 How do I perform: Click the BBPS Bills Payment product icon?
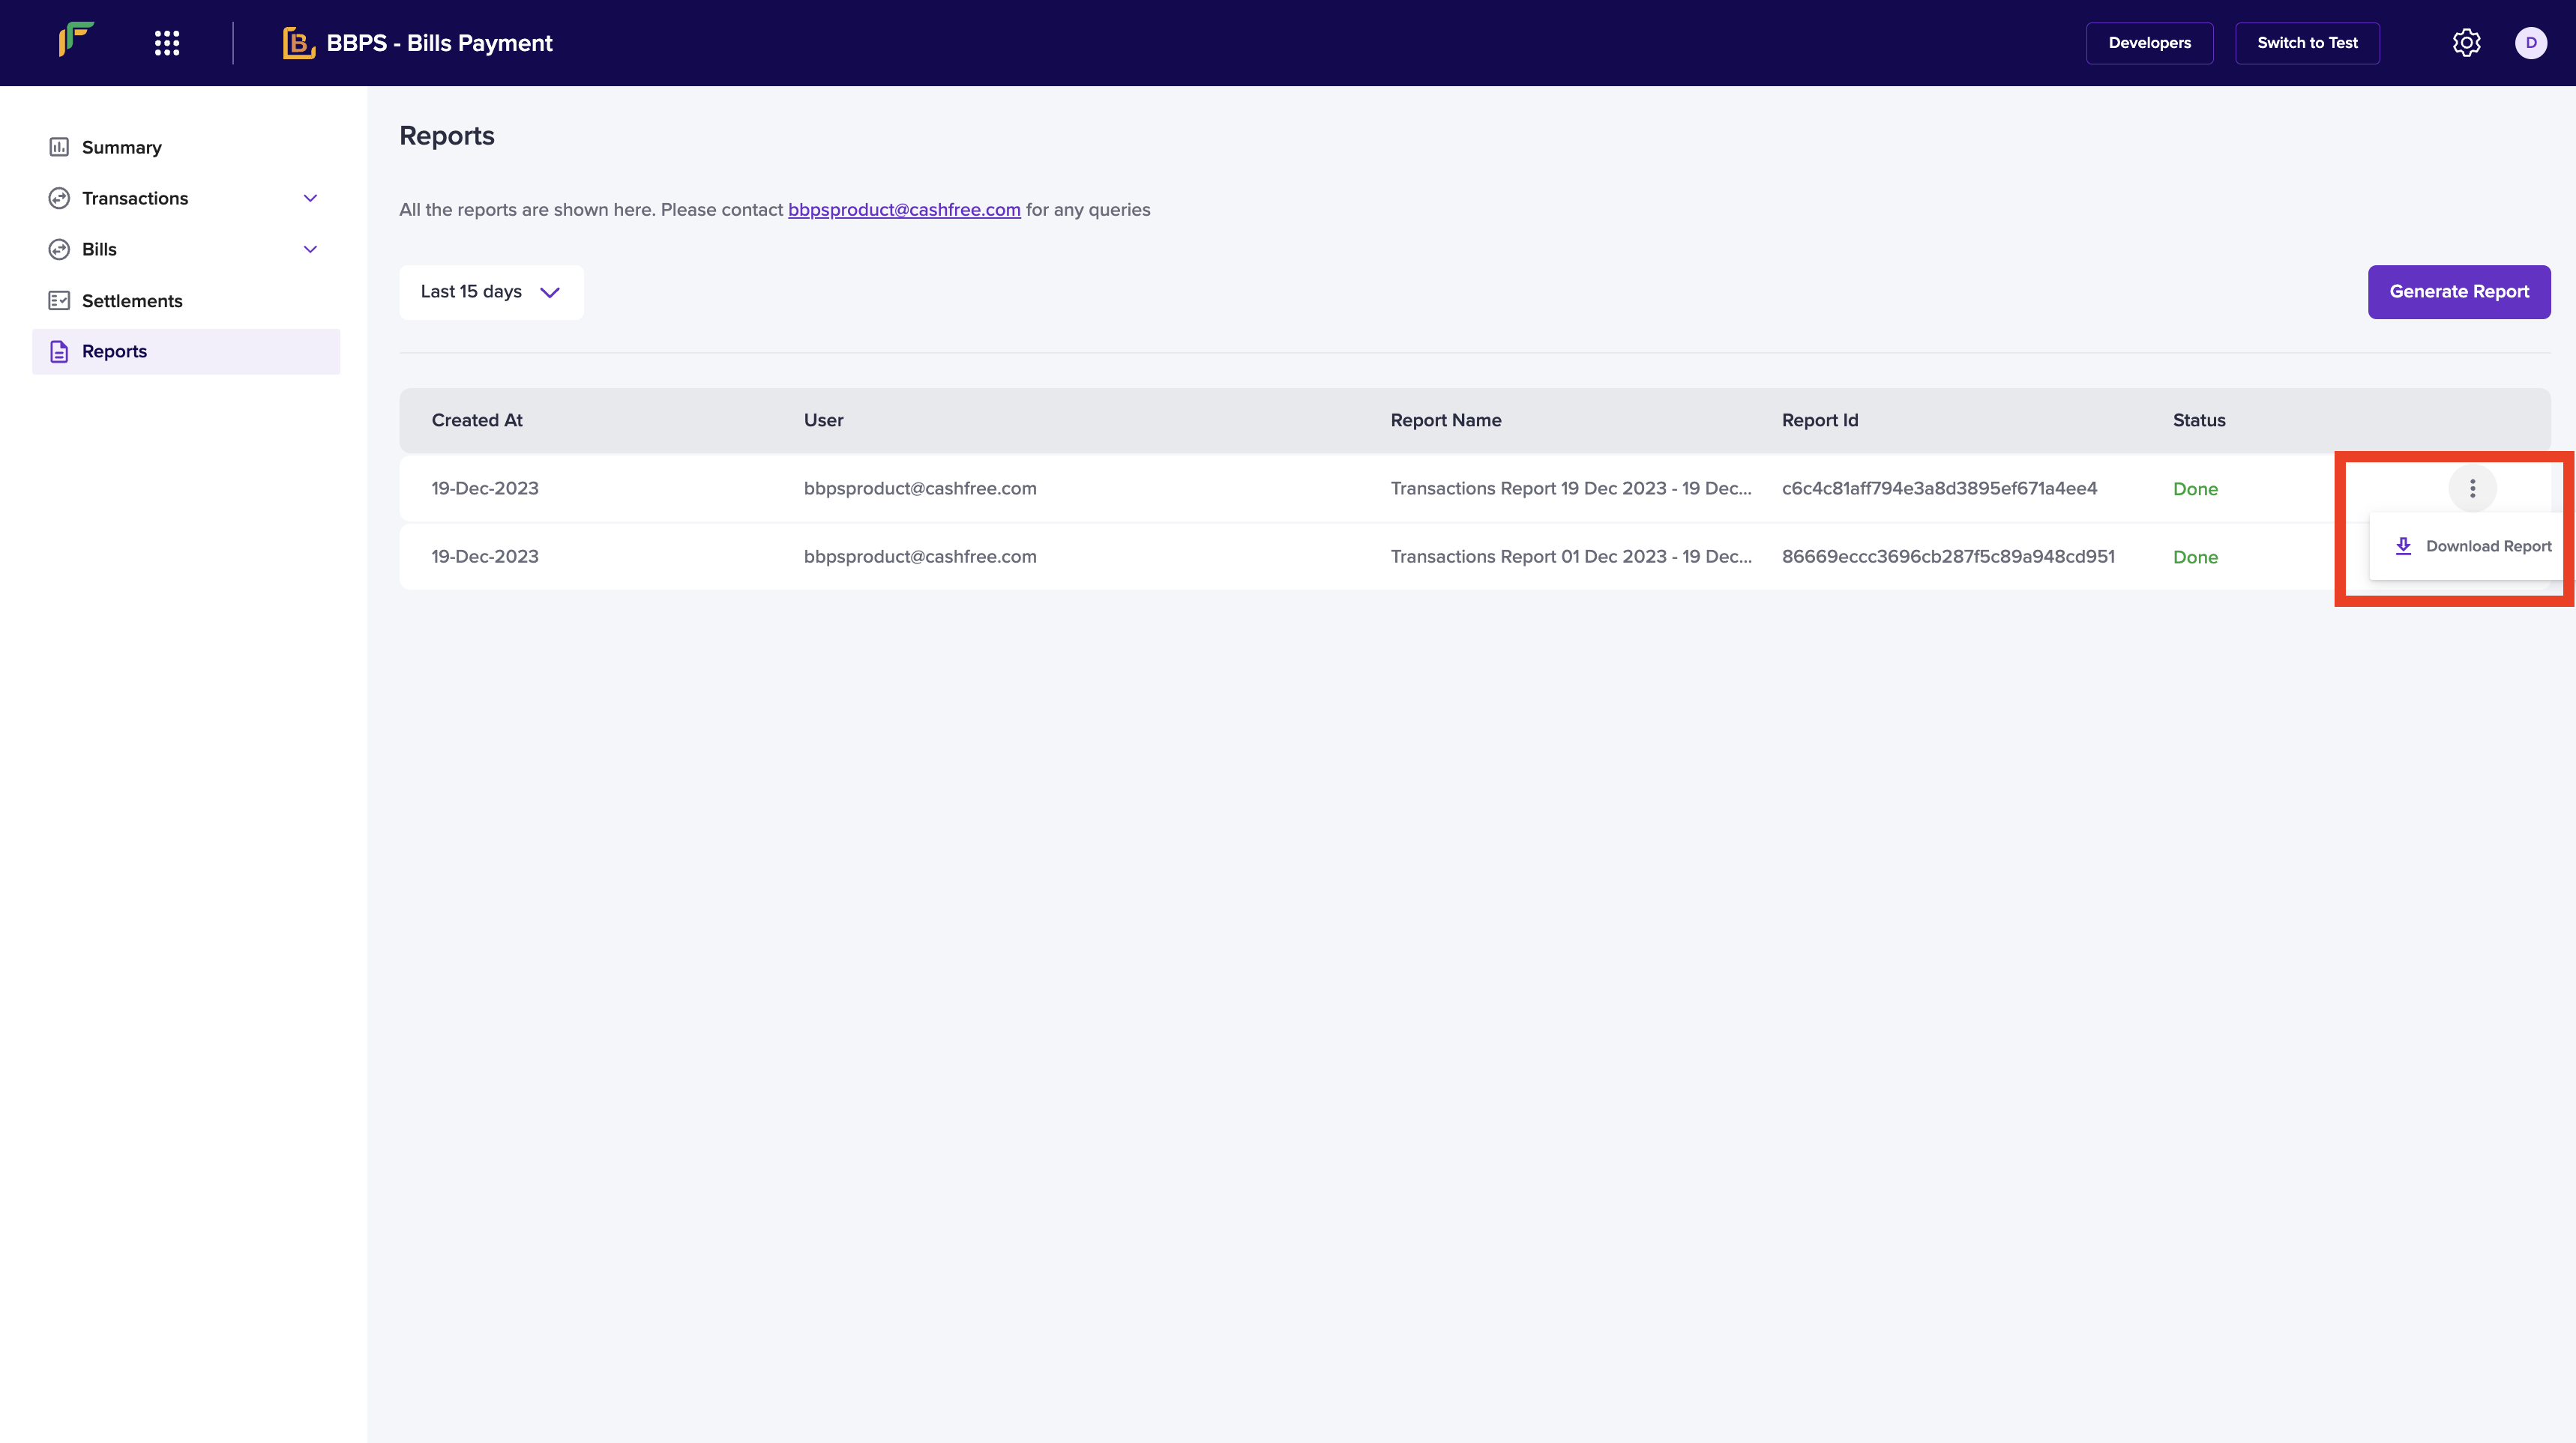point(298,43)
